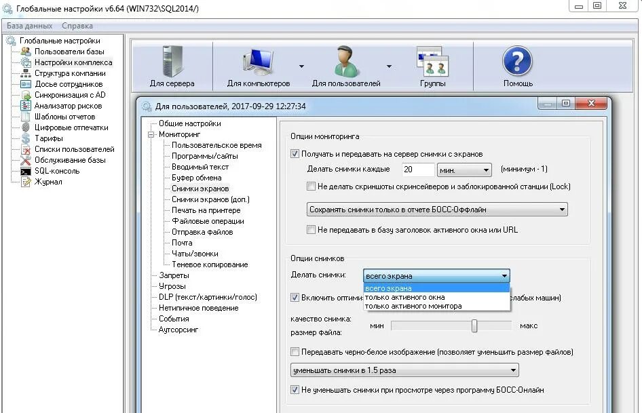Viewport: 642px width, 413px height.
Task: Select 'Вводимый текст' tree item
Action: click(200, 167)
